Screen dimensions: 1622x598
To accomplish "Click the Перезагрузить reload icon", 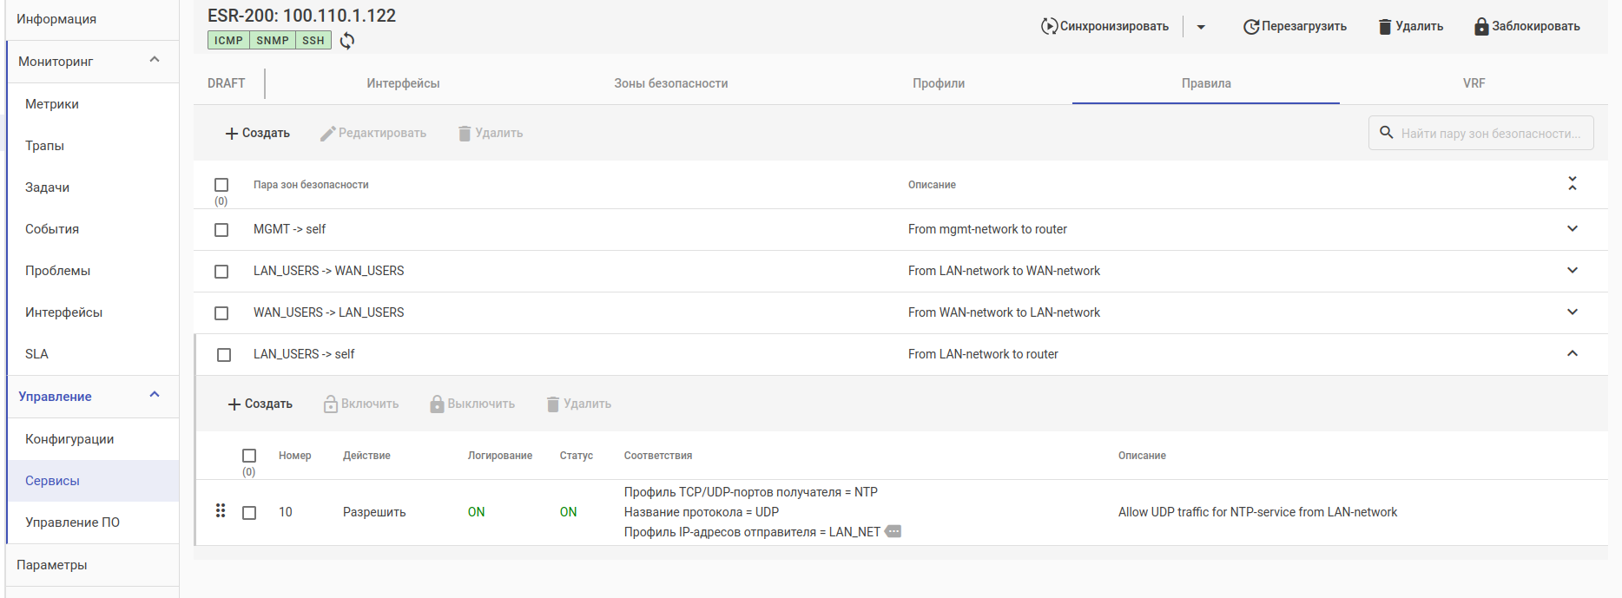I will point(1251,27).
